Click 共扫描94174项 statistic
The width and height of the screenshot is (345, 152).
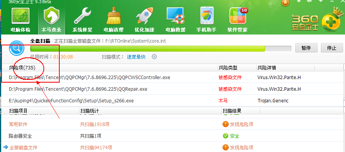tap(96, 147)
